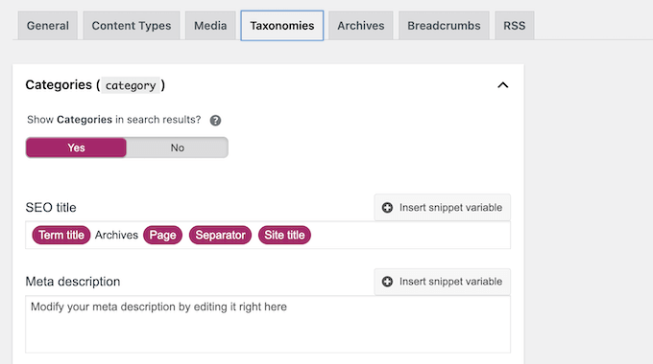Open the Breadcrumbs tab
The image size is (653, 364).
(x=444, y=26)
